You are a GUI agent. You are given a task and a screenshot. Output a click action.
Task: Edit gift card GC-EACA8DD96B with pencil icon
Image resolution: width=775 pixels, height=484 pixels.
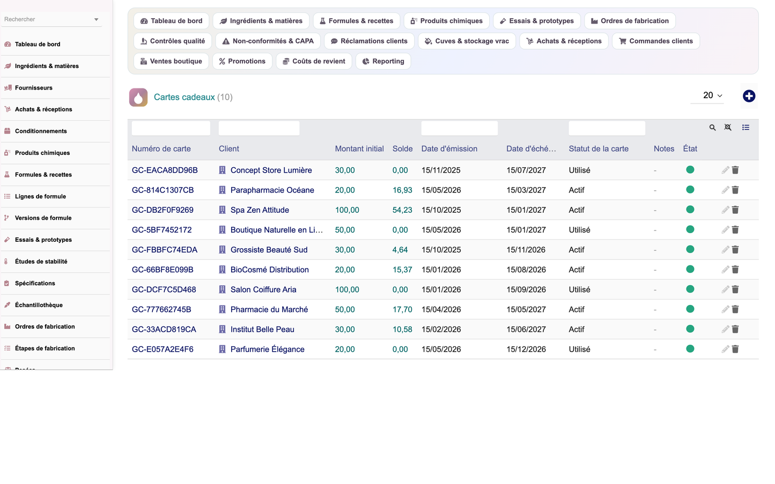tap(725, 170)
